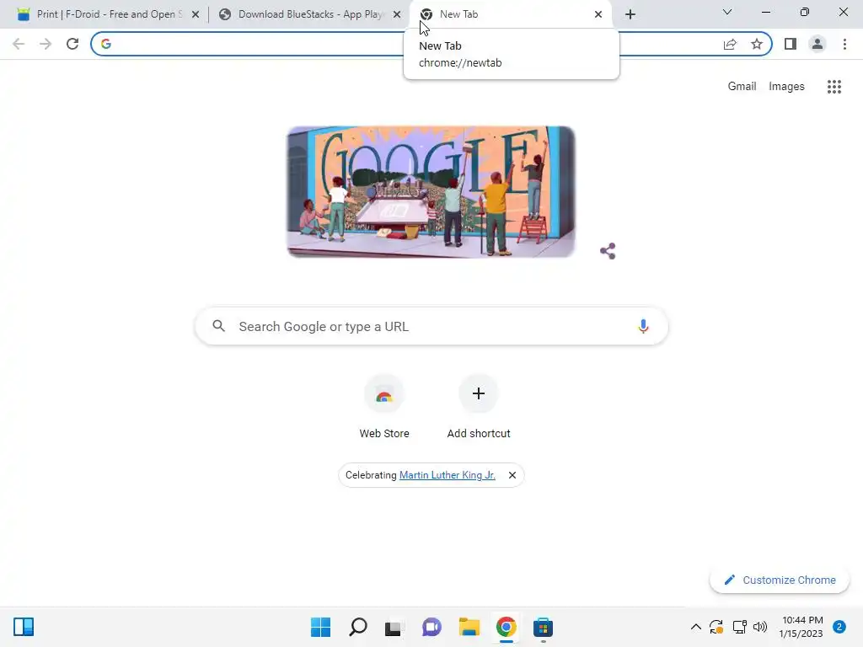Click the share page icon in address bar
This screenshot has height=647, width=863.
pos(730,44)
